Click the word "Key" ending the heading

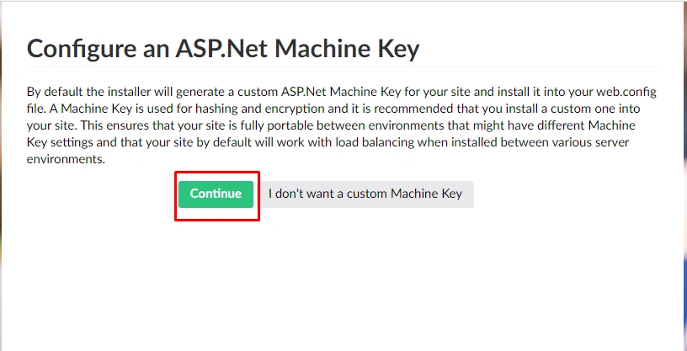coord(398,50)
